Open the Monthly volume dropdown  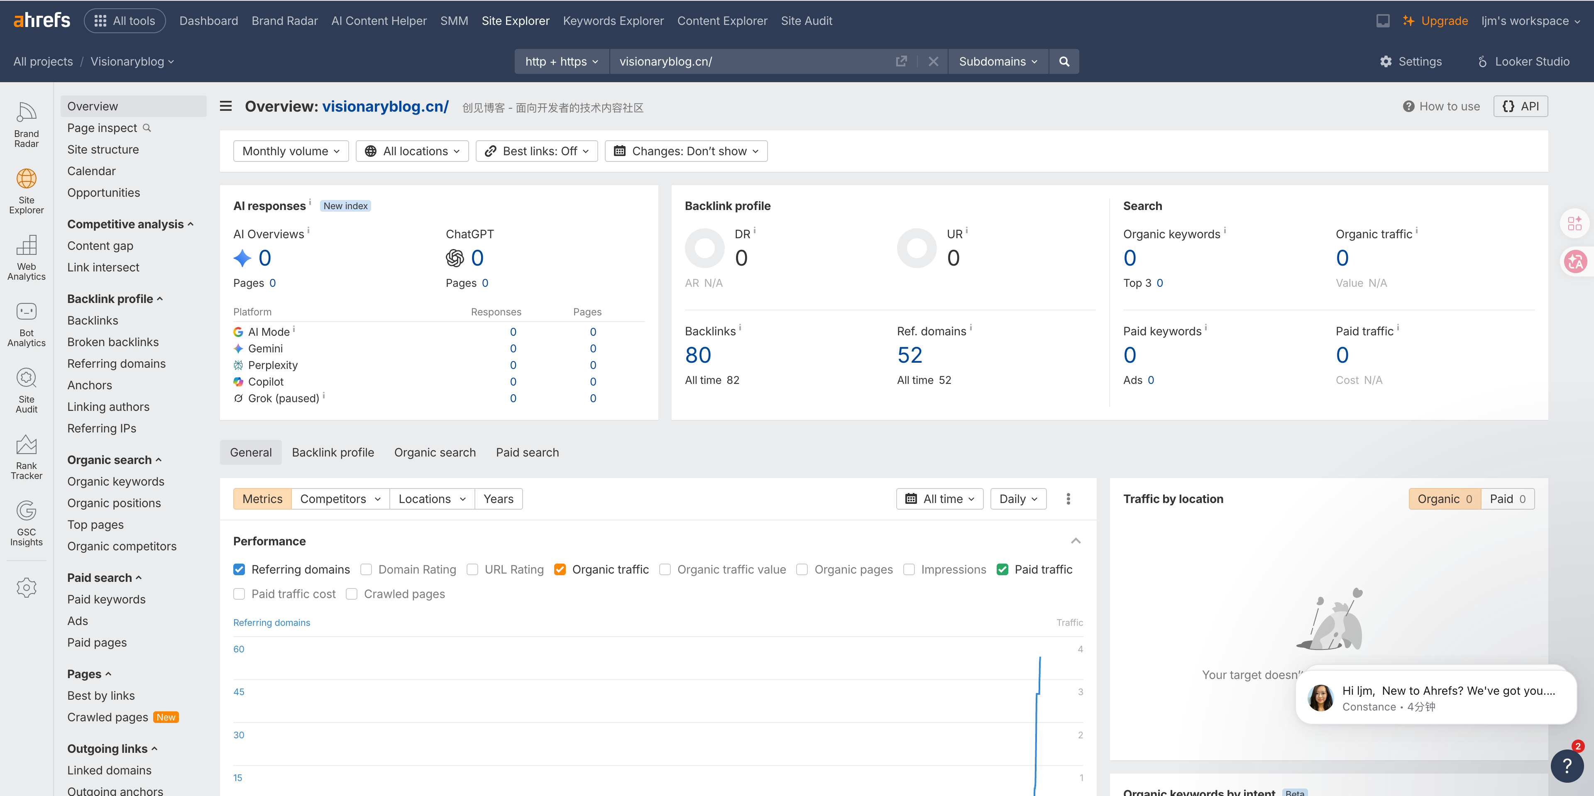291,151
